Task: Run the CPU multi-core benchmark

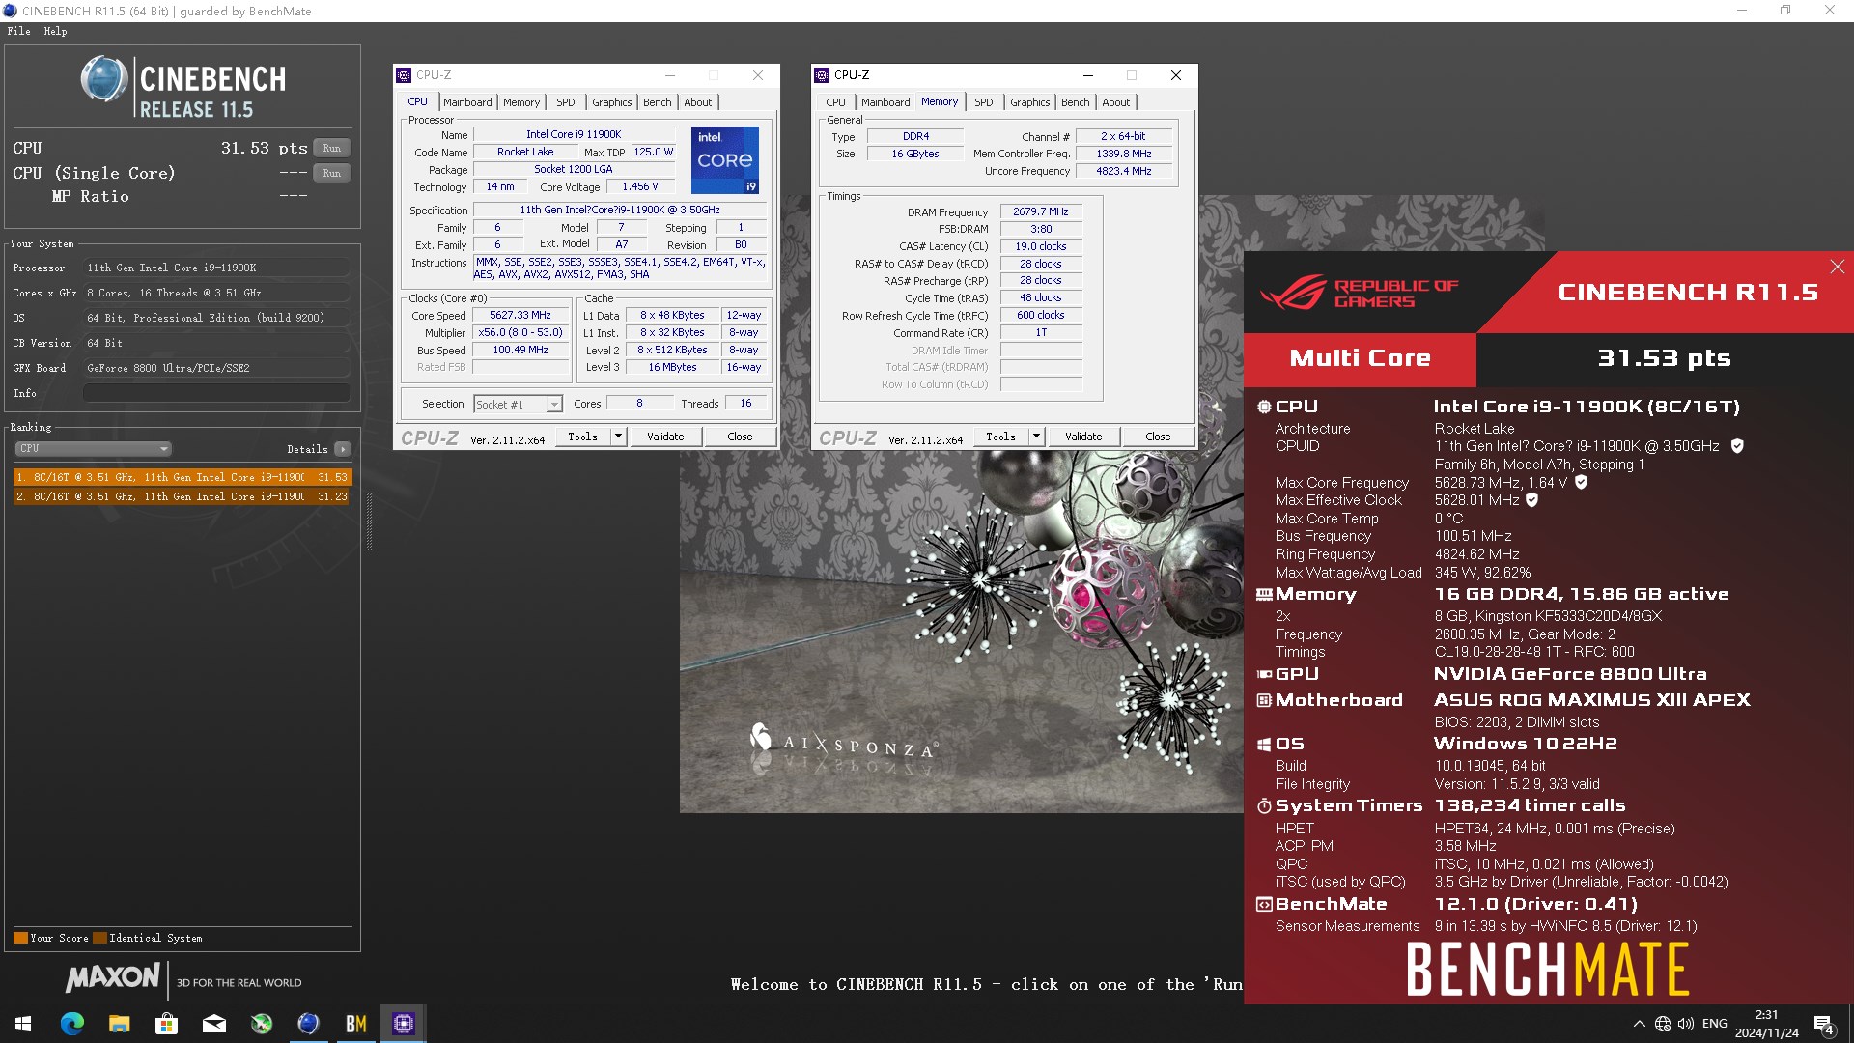Action: [331, 148]
